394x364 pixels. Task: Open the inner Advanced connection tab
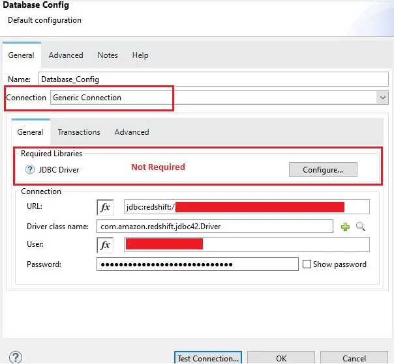(x=132, y=132)
